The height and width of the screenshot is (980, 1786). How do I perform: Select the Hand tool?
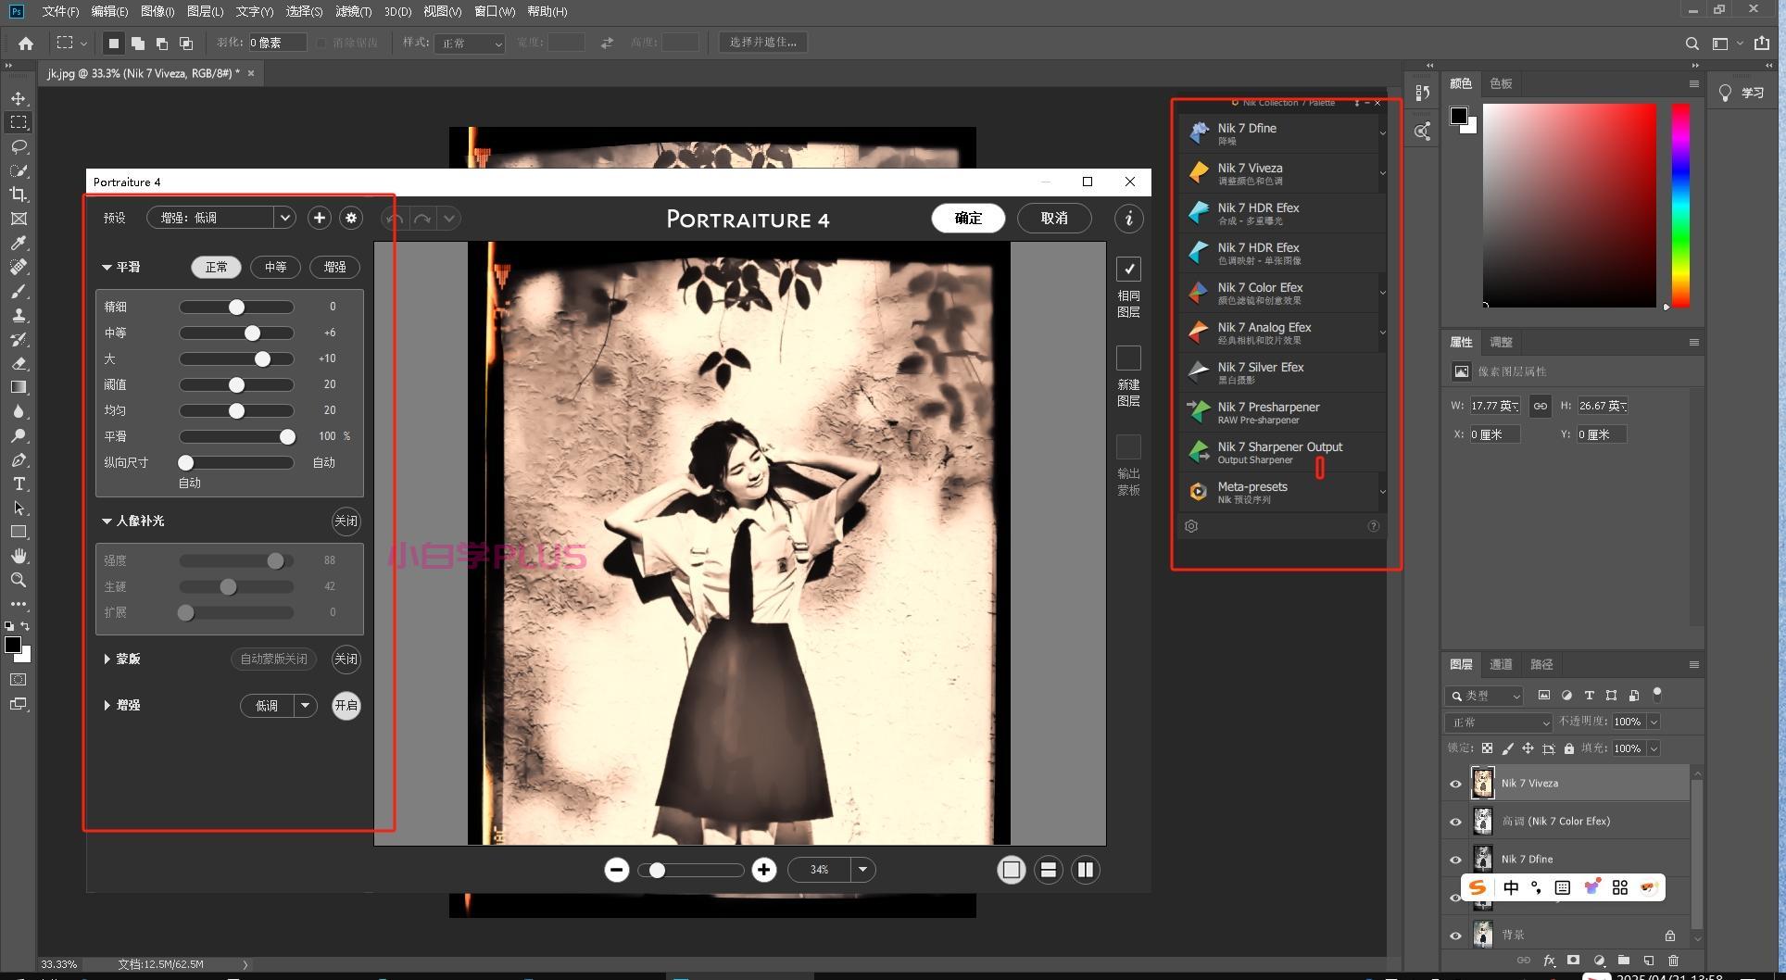[19, 556]
